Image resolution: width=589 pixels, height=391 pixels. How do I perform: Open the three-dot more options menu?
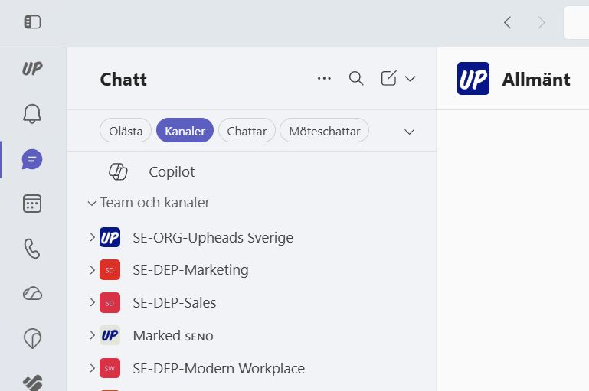pyautogui.click(x=324, y=78)
